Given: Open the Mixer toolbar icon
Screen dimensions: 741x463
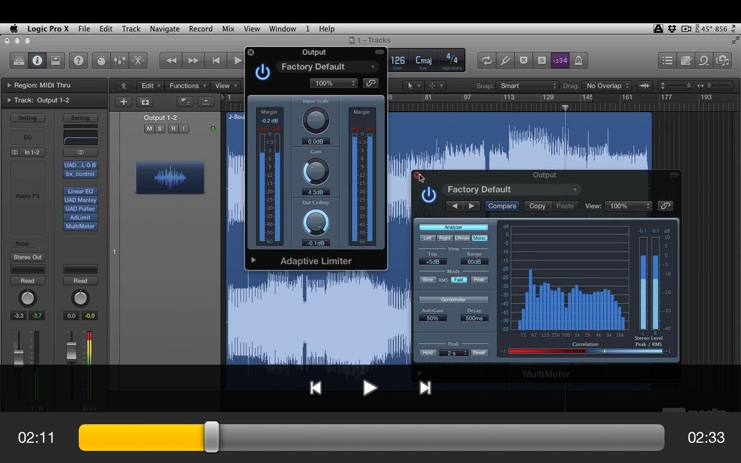Looking at the screenshot, I should tap(119, 60).
